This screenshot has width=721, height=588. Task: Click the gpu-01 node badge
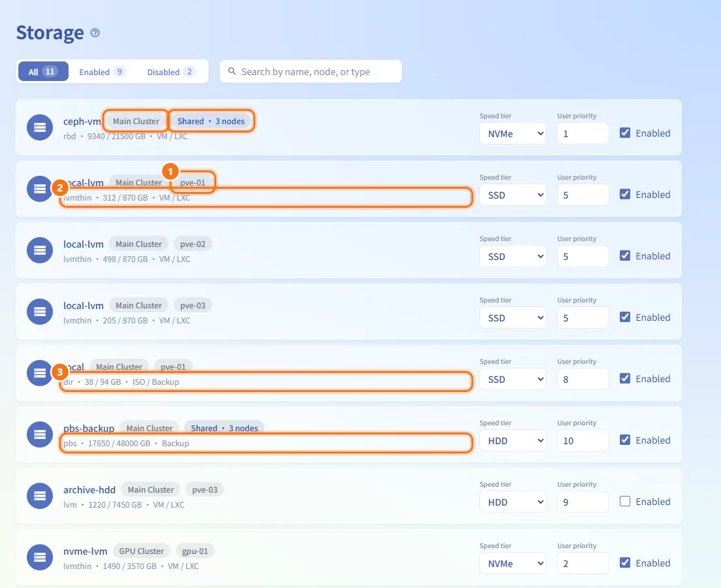point(195,551)
